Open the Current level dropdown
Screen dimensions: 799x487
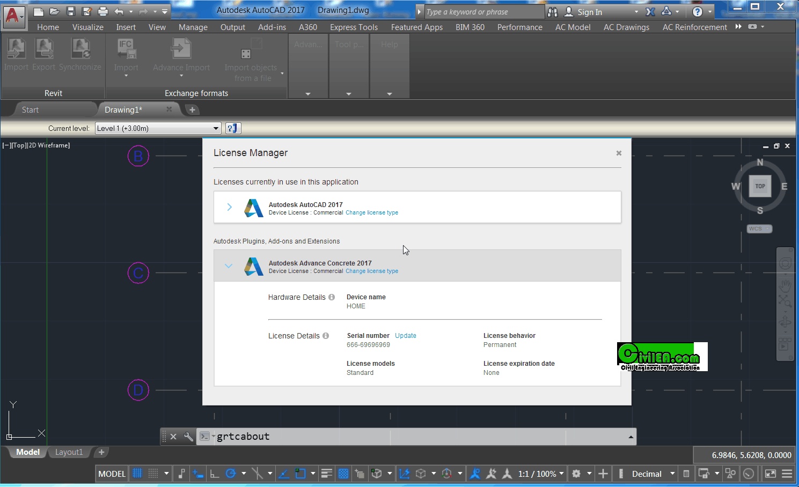[158, 128]
